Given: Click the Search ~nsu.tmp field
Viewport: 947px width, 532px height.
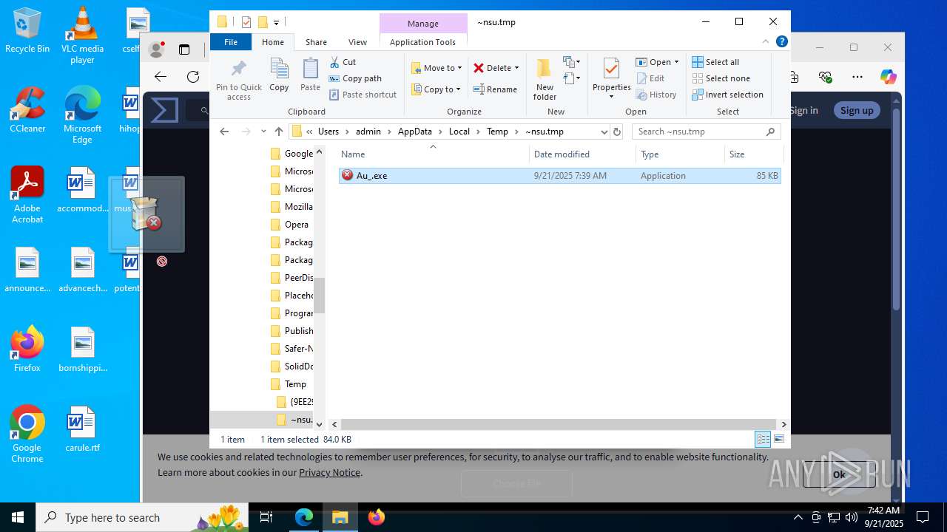Looking at the screenshot, I should pyautogui.click(x=707, y=132).
